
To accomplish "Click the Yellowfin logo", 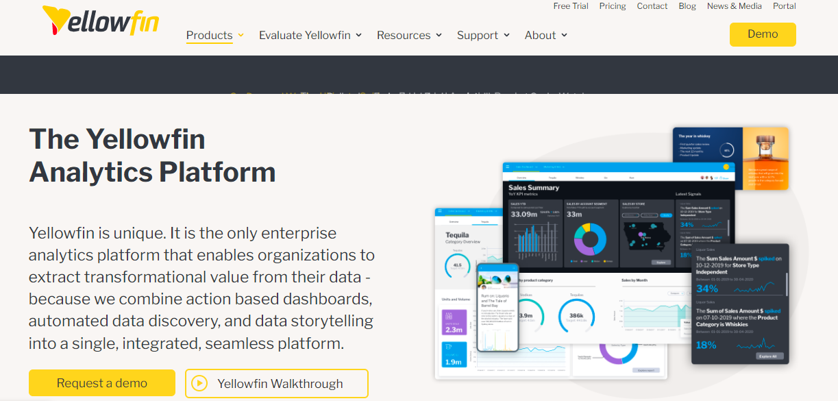I will 100,21.
